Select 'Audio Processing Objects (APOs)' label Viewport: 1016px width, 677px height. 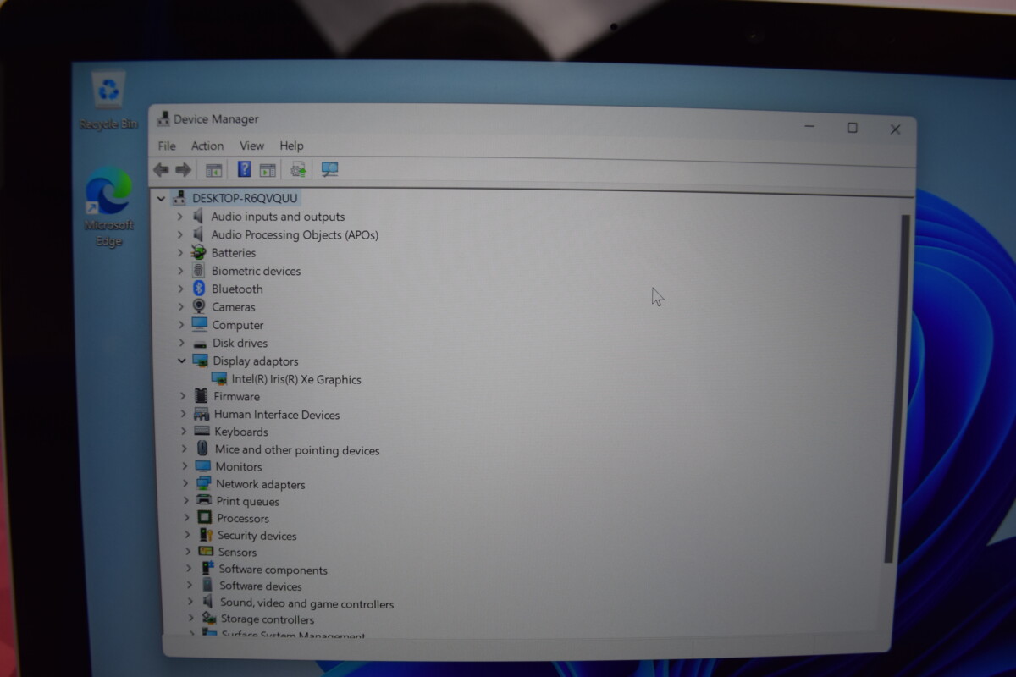295,234
